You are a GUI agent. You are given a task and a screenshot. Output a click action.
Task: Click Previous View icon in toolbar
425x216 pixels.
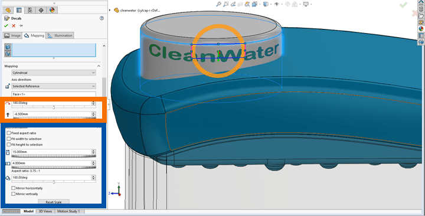click(233, 4)
